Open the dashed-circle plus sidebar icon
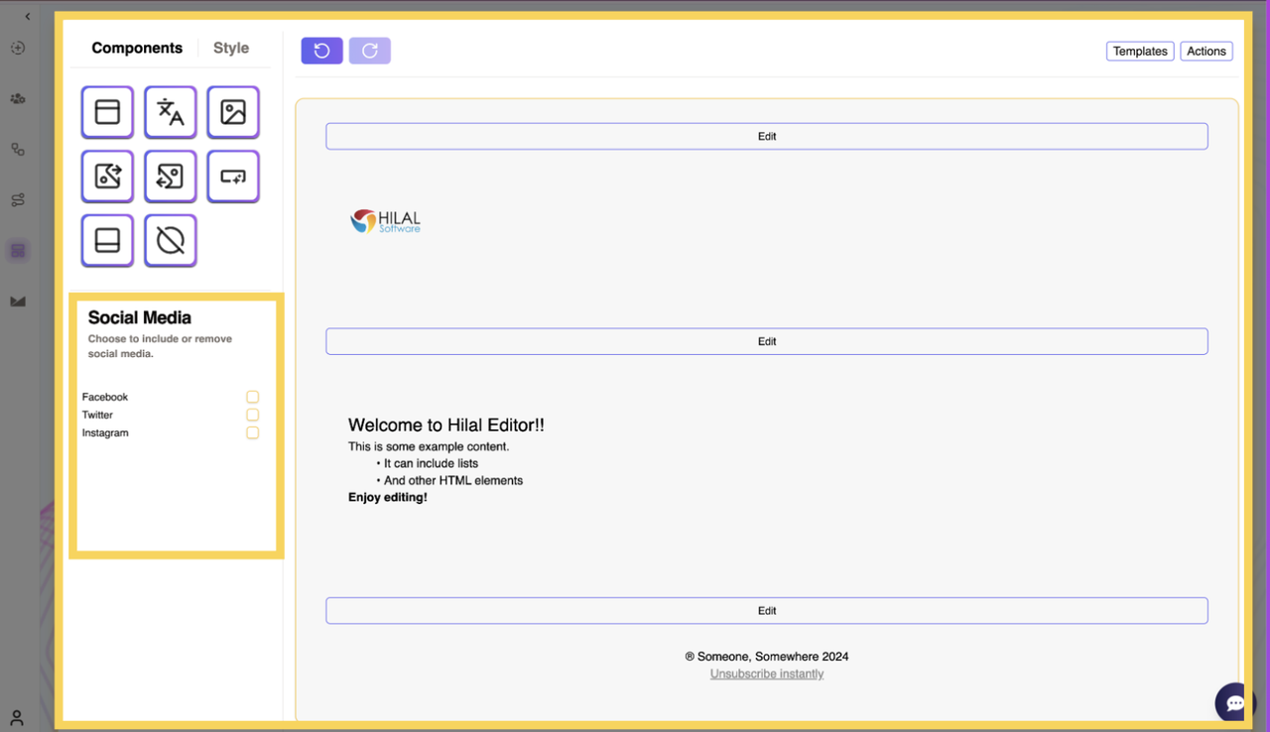 [x=18, y=48]
